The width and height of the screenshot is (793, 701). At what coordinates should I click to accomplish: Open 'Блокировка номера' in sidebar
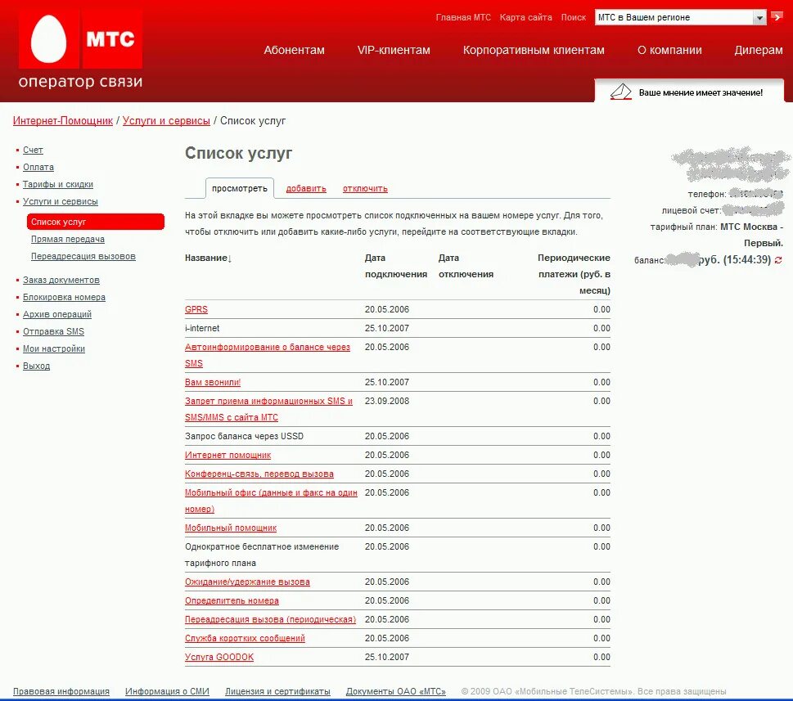tap(64, 297)
